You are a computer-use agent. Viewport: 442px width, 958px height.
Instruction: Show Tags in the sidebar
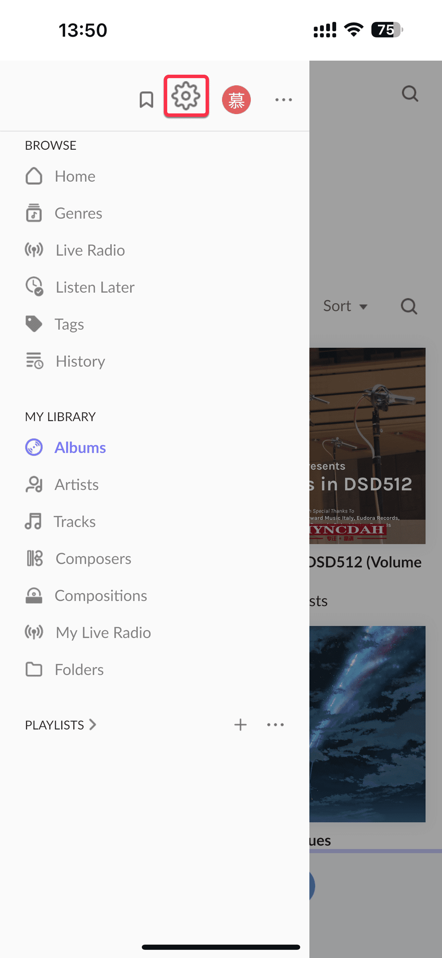[69, 324]
